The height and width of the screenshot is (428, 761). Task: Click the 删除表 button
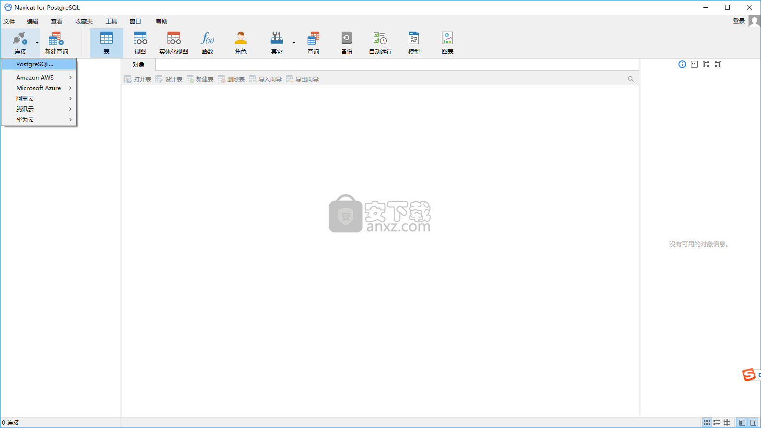coord(231,80)
